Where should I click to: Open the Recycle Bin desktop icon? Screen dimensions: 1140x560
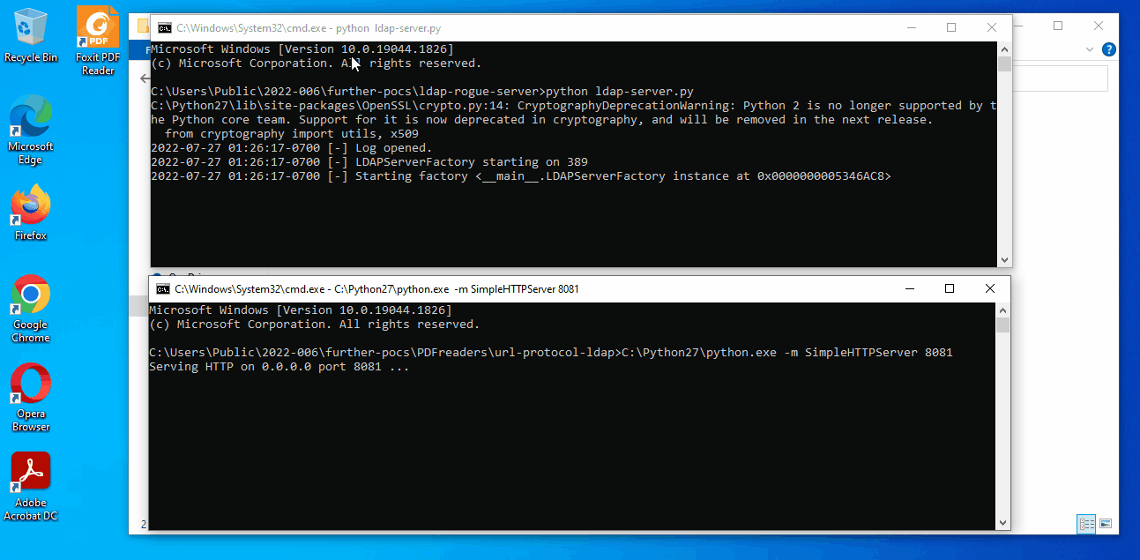click(31, 35)
